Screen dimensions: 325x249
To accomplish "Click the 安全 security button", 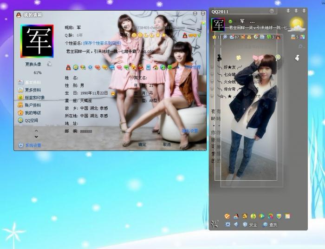I will point(250,224).
